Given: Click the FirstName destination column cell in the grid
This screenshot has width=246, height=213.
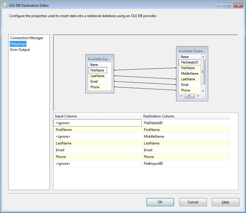Looking at the screenshot, I should [186, 130].
